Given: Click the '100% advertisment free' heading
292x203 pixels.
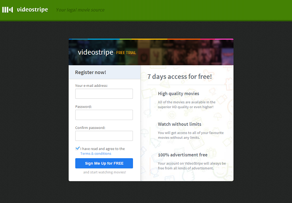Looking at the screenshot, I should pos(183,155).
